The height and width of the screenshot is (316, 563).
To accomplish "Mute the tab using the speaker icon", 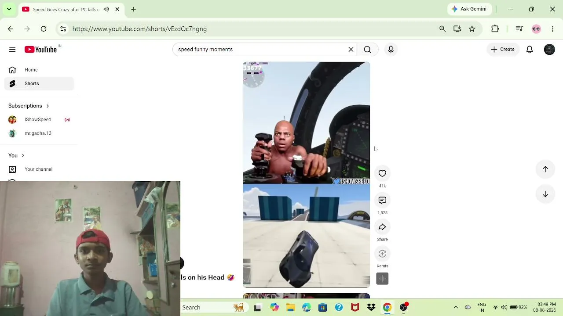I will click(106, 9).
